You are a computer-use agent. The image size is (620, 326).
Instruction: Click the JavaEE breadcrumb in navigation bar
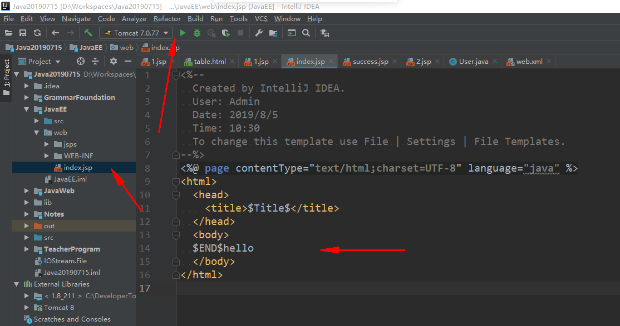[x=86, y=47]
